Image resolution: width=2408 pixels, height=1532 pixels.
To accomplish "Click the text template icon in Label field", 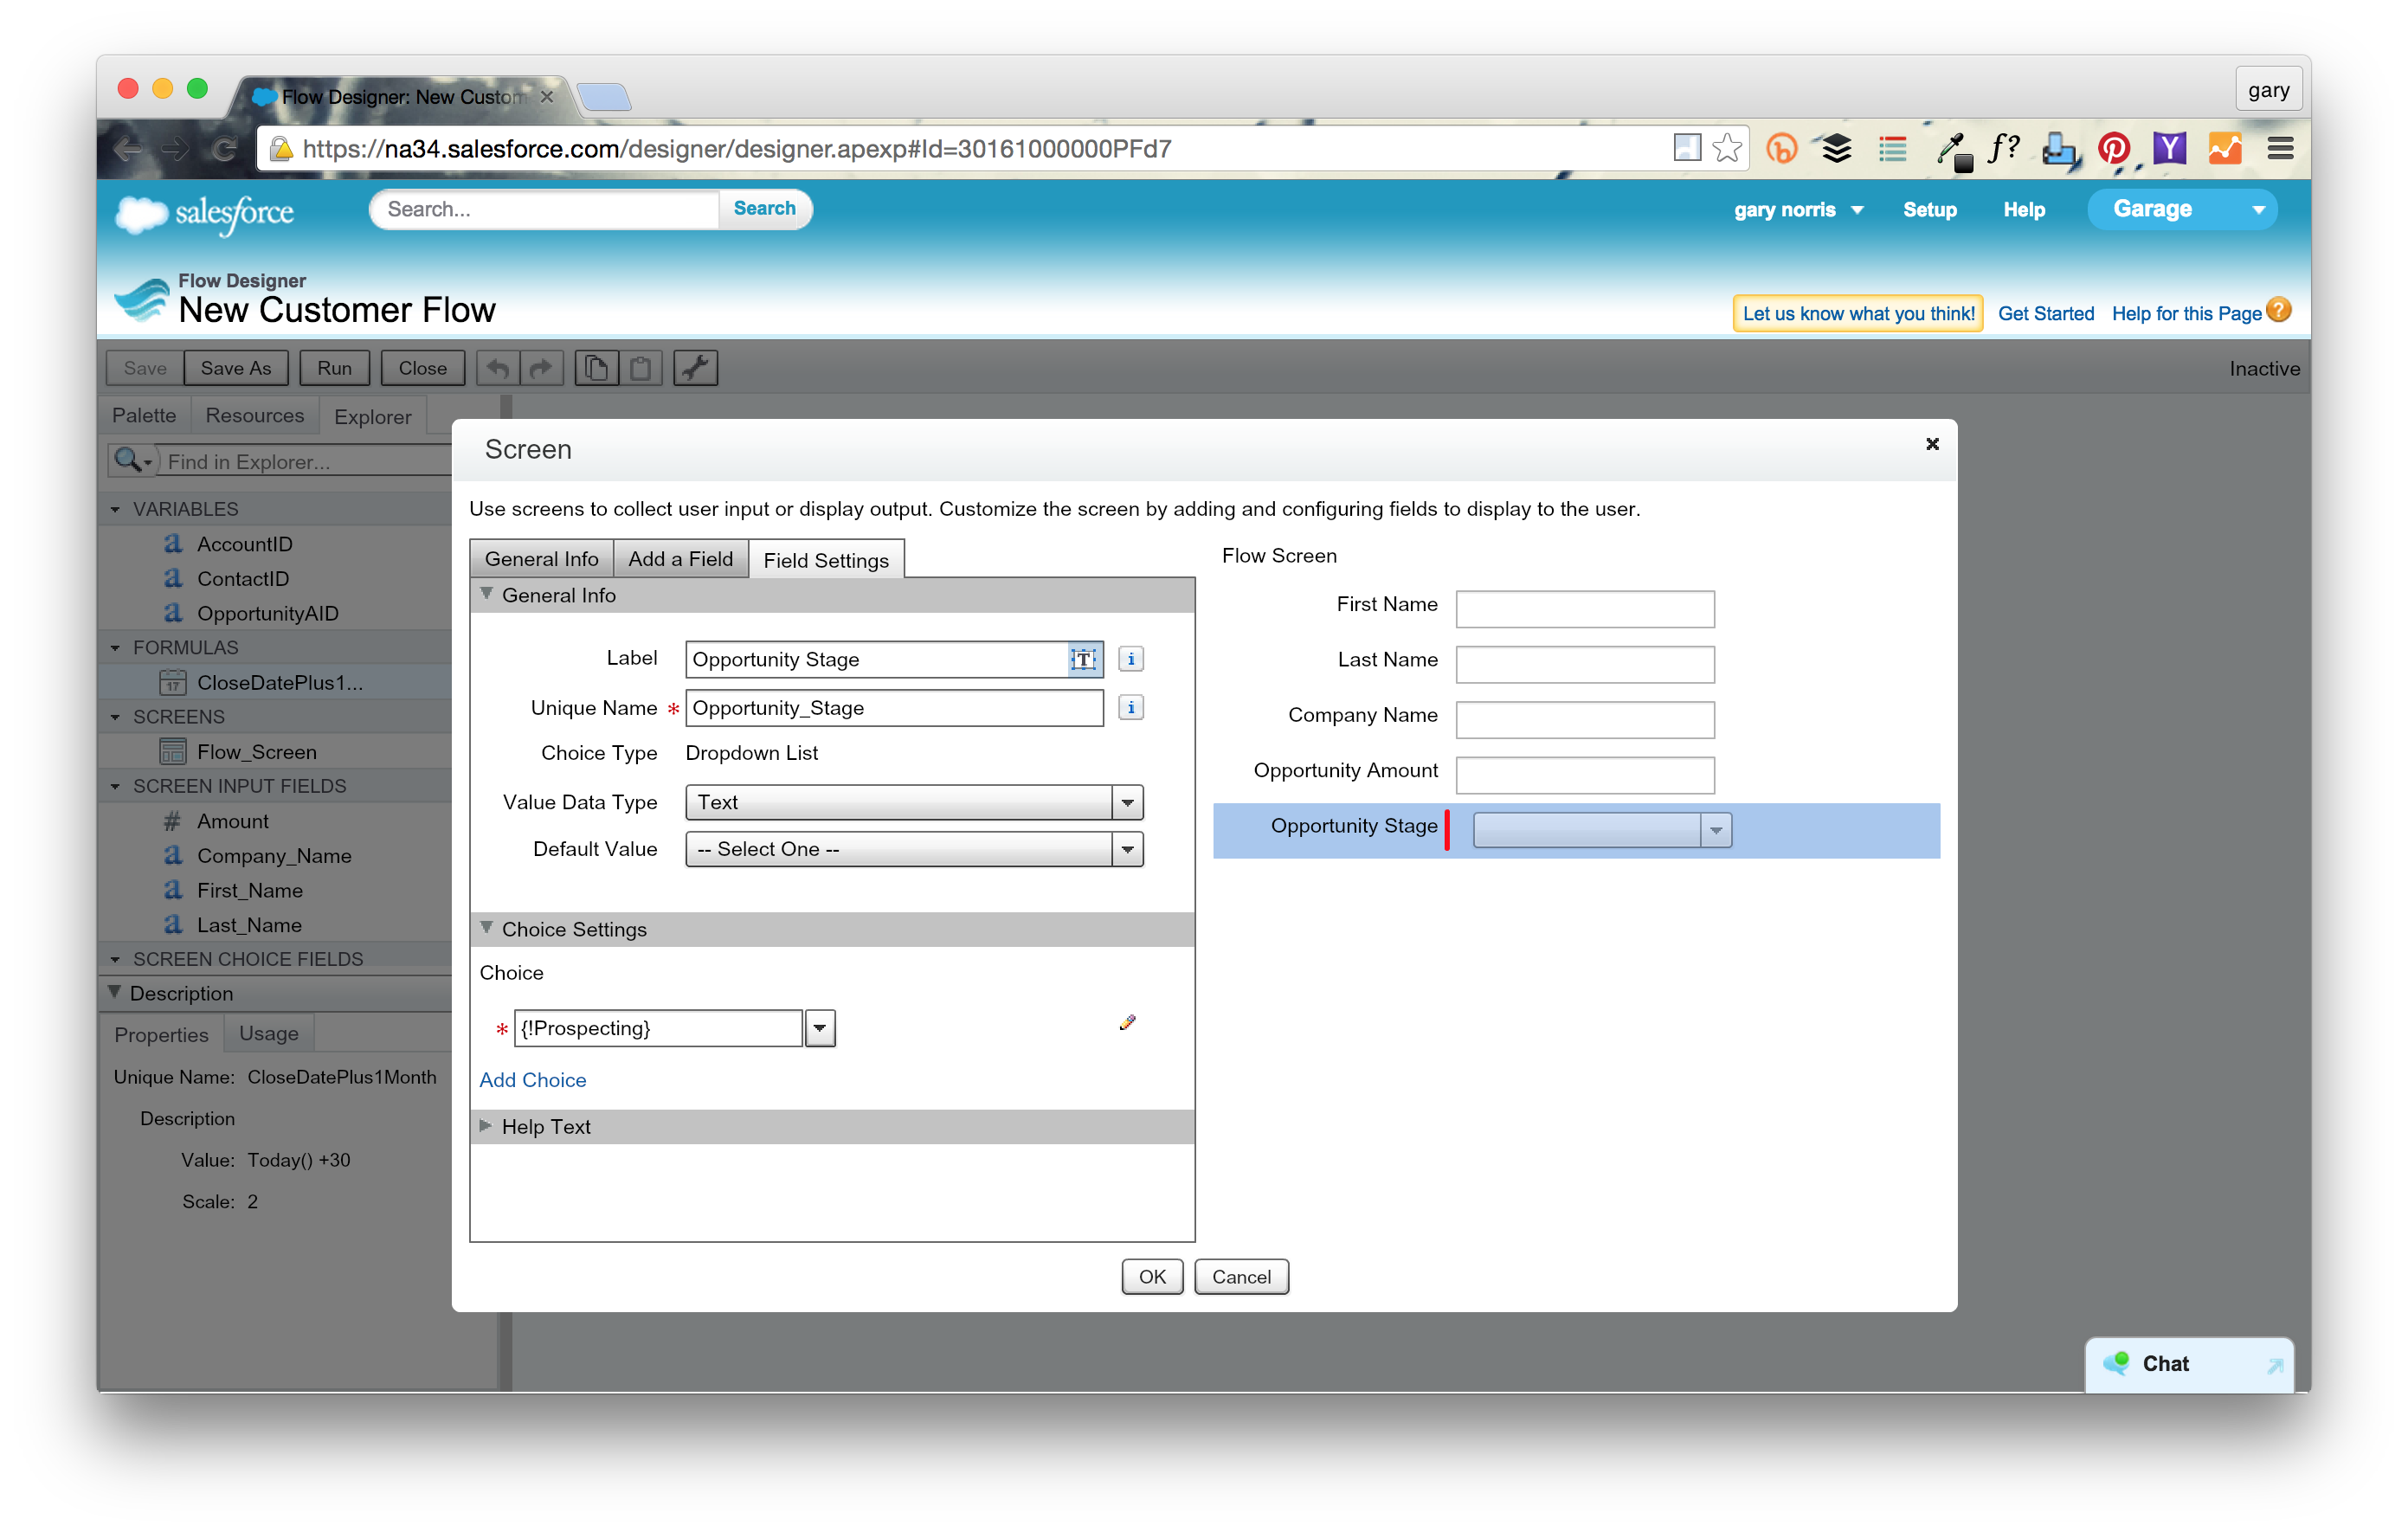I will tap(1084, 659).
